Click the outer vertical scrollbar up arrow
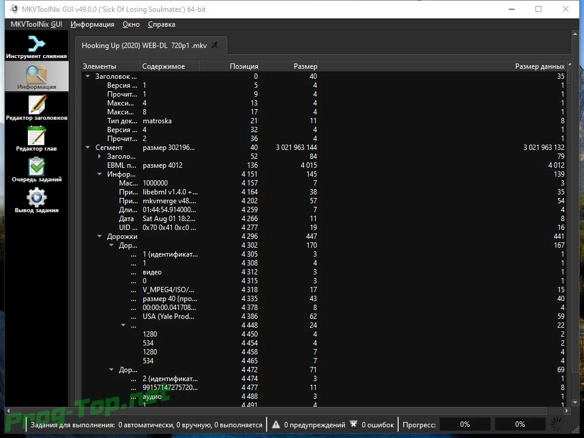 click(575, 34)
